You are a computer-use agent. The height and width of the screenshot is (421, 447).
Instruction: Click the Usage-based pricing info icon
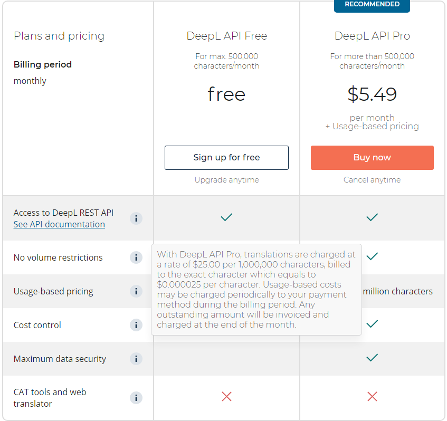(136, 291)
